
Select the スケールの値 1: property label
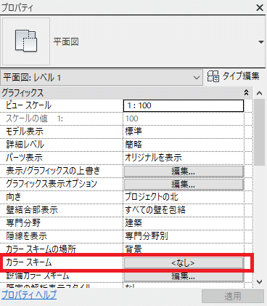pyautogui.click(x=34, y=118)
